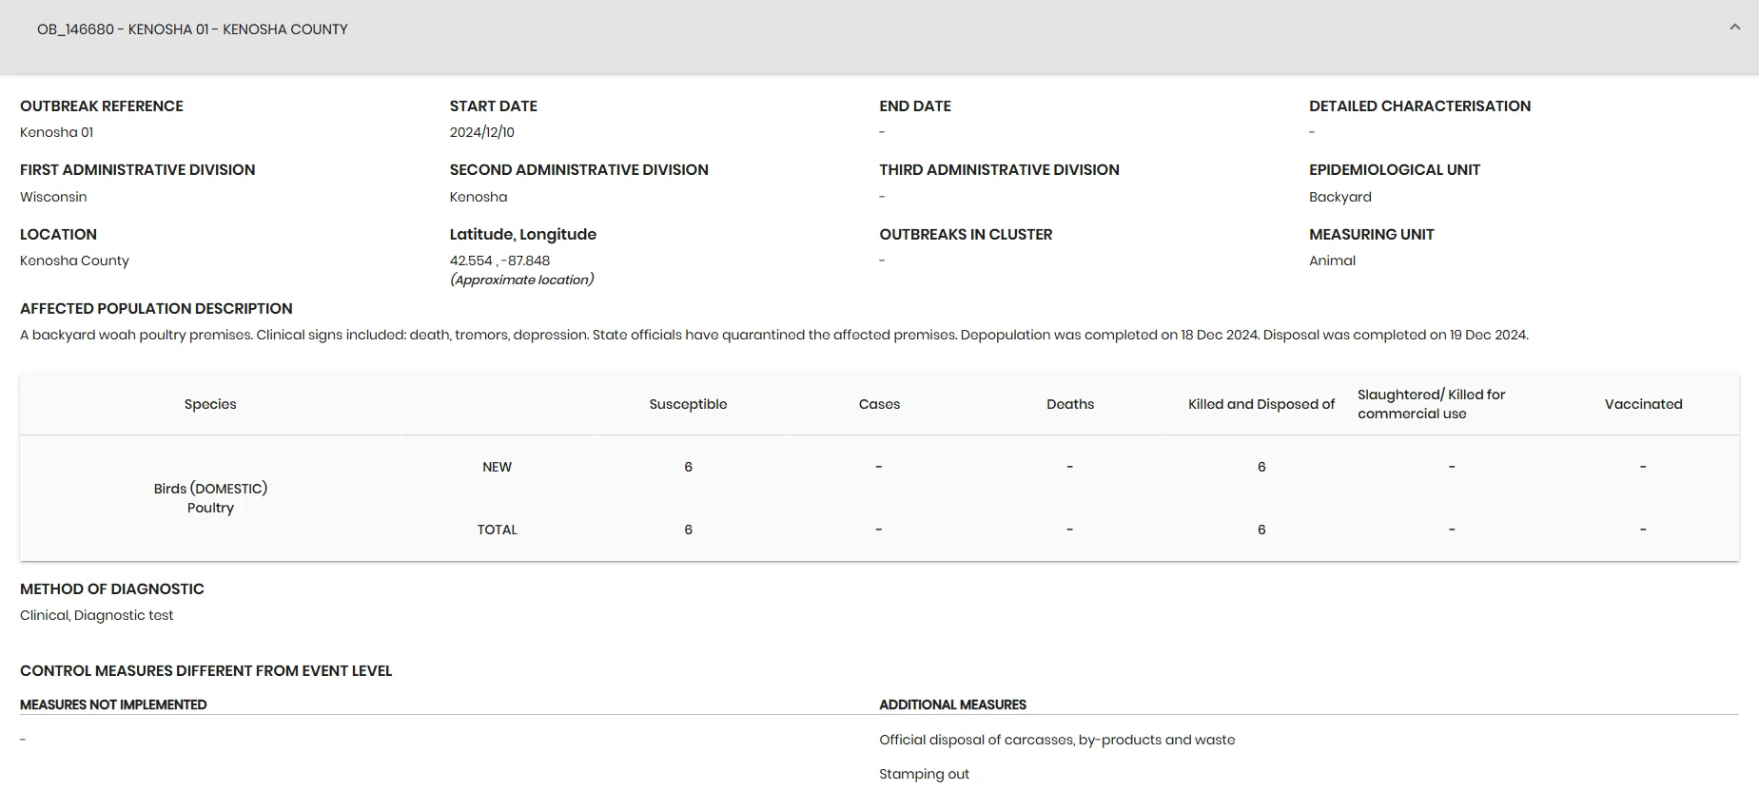Click the Epidemiological Unit value Backyard

(1339, 197)
